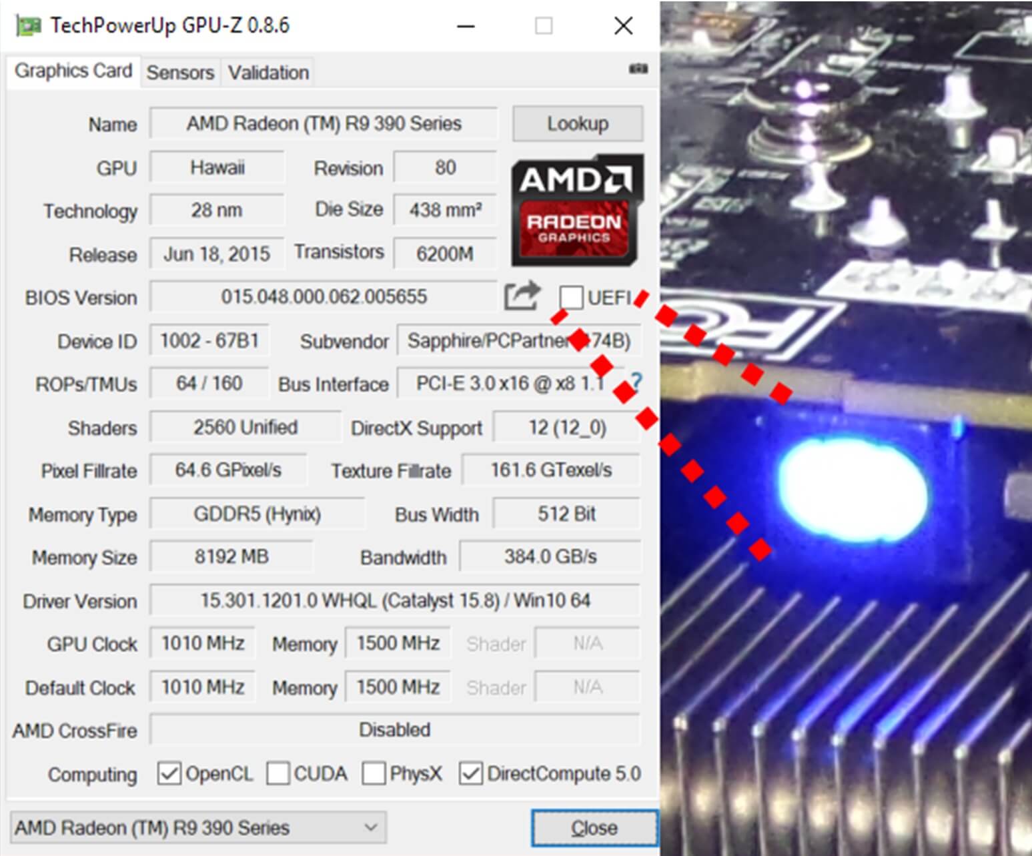Toggle the UEFI checkbox
Viewport: 1032px width, 856px height.
[x=571, y=298]
